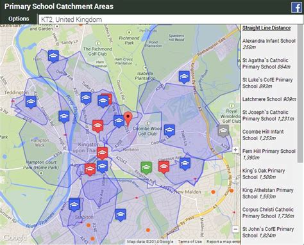Click the results list vertical scrollbar
The image size is (304, 245).
300,94
